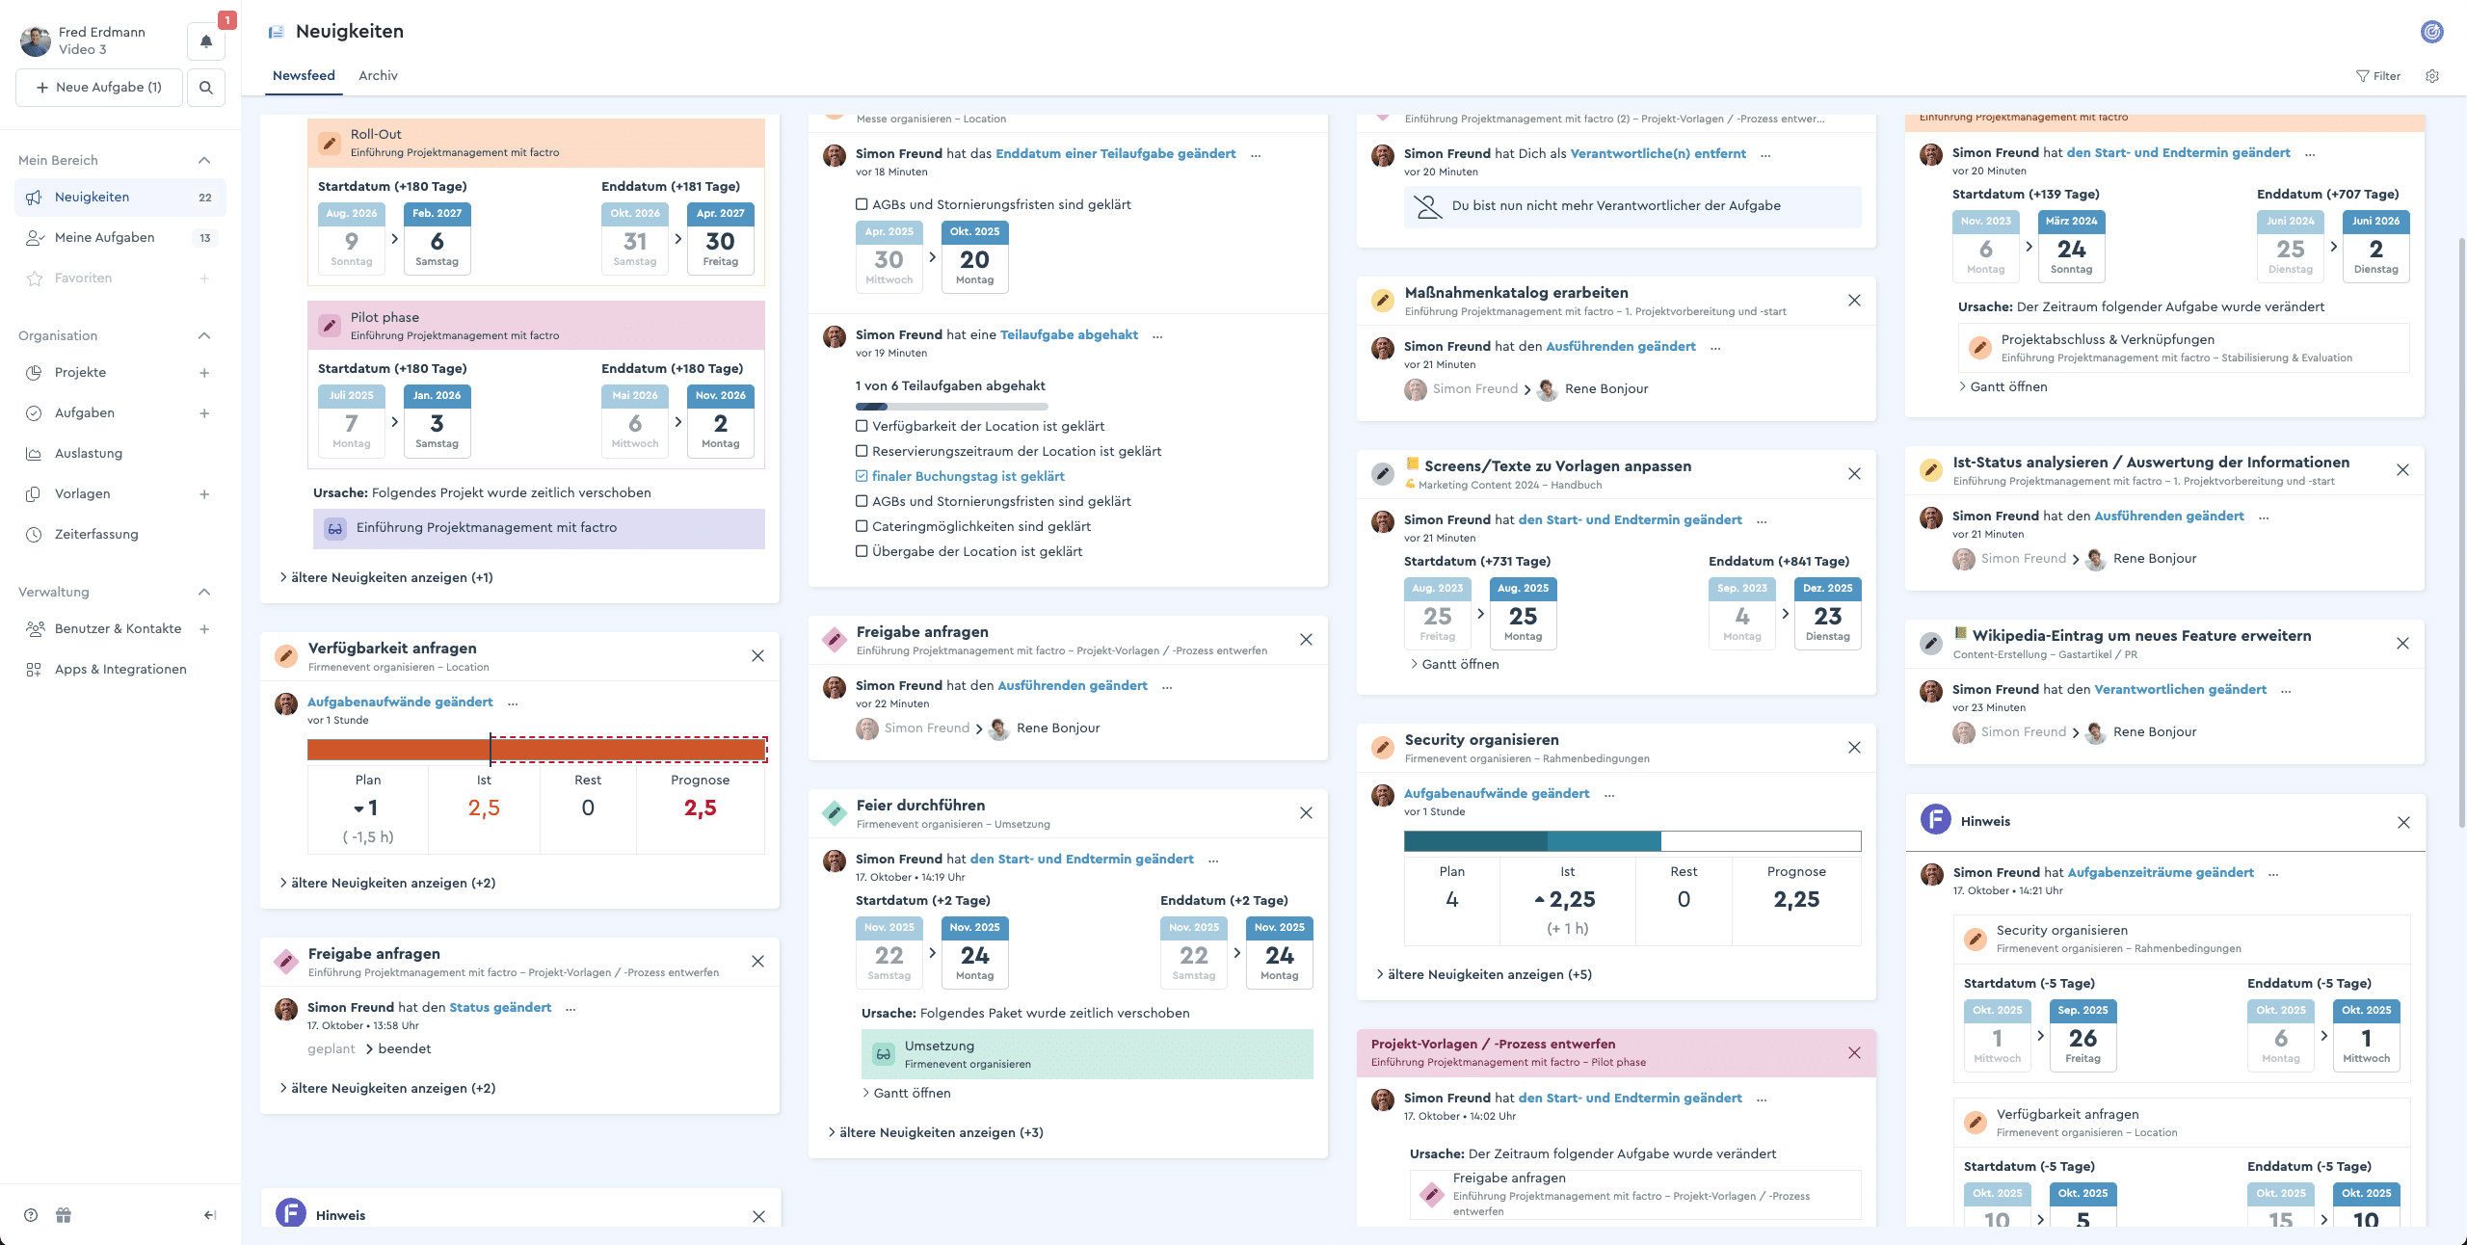Click Fred Erdmann's profile avatar
This screenshot has height=1245, width=2467.
coord(35,40)
